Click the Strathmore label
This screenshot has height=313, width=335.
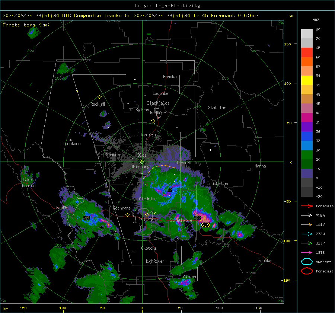181,220
